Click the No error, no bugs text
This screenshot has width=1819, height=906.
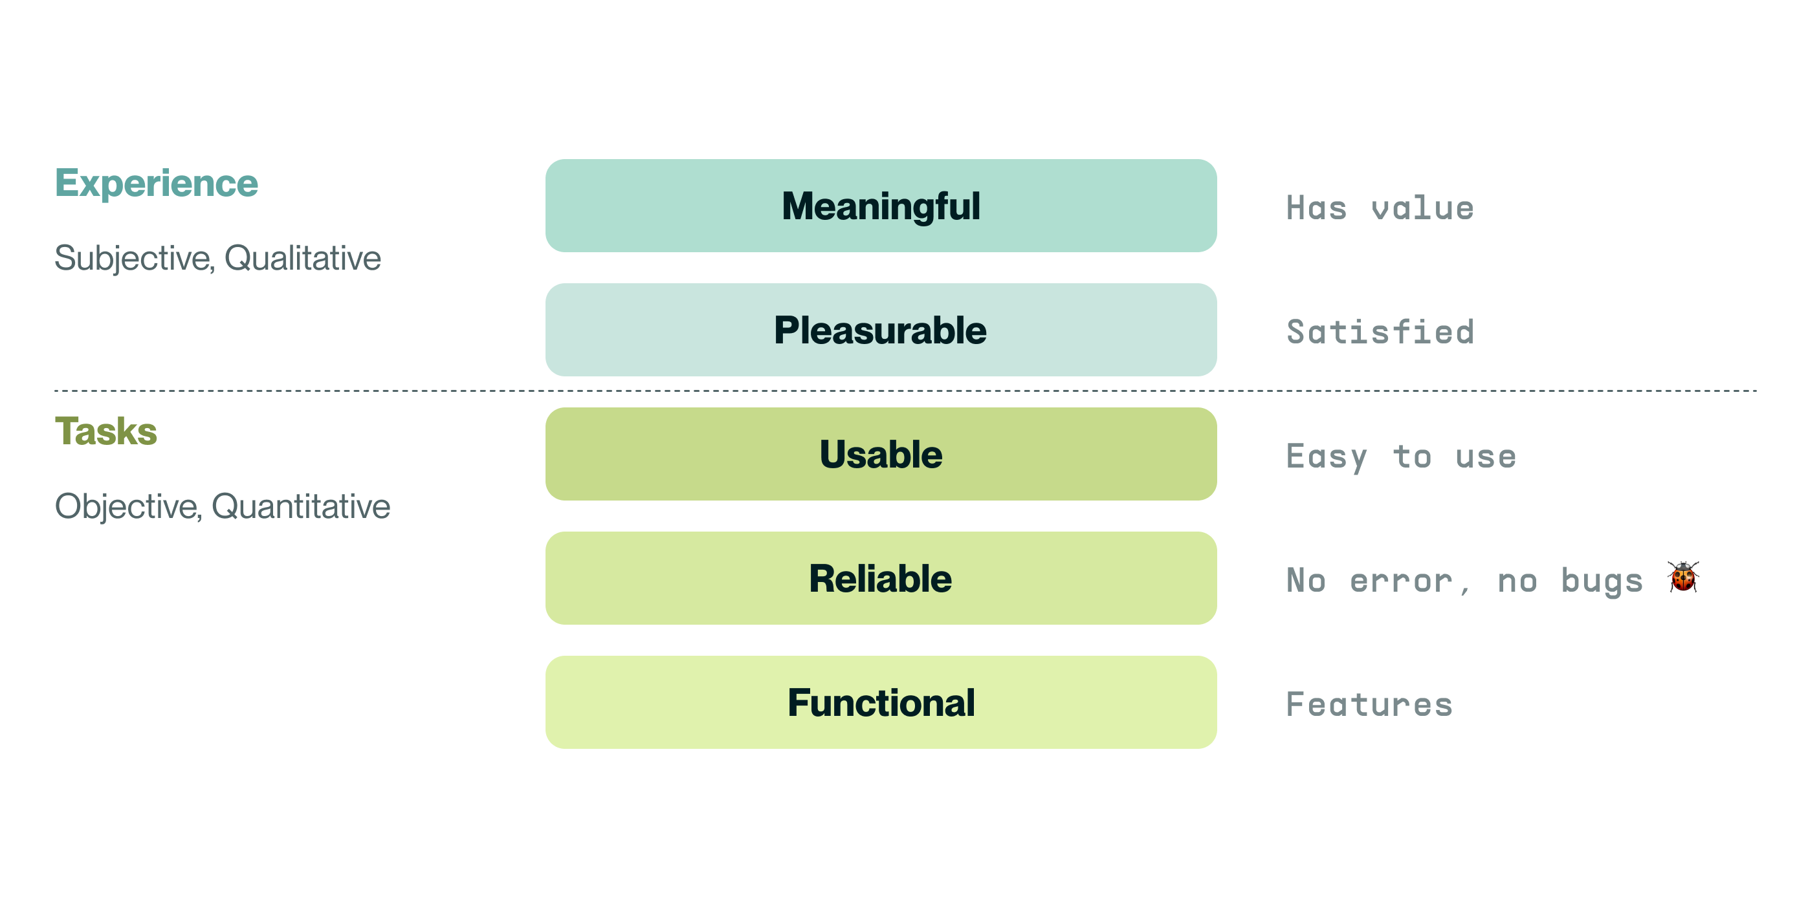click(1464, 581)
